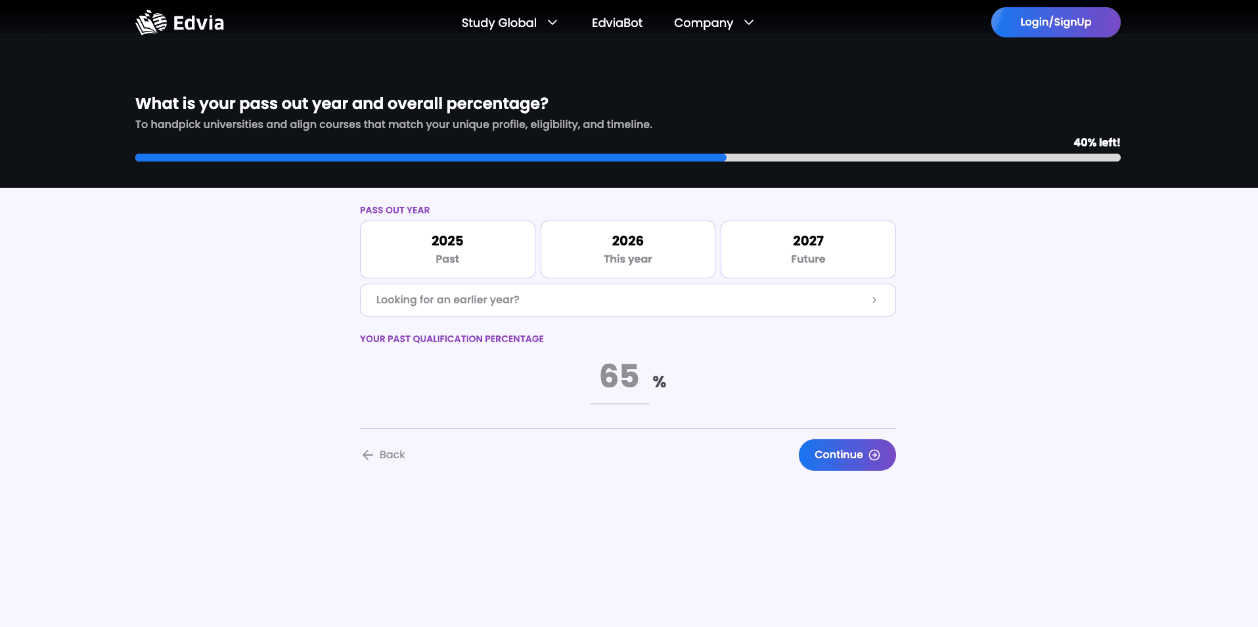This screenshot has height=627, width=1258.
Task: Click the '40% left!' text
Action: [1096, 142]
